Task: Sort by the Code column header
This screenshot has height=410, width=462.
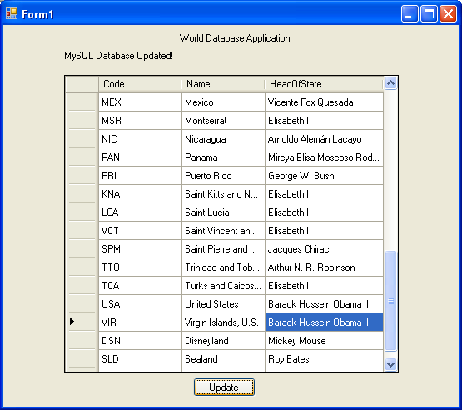Action: pos(140,84)
